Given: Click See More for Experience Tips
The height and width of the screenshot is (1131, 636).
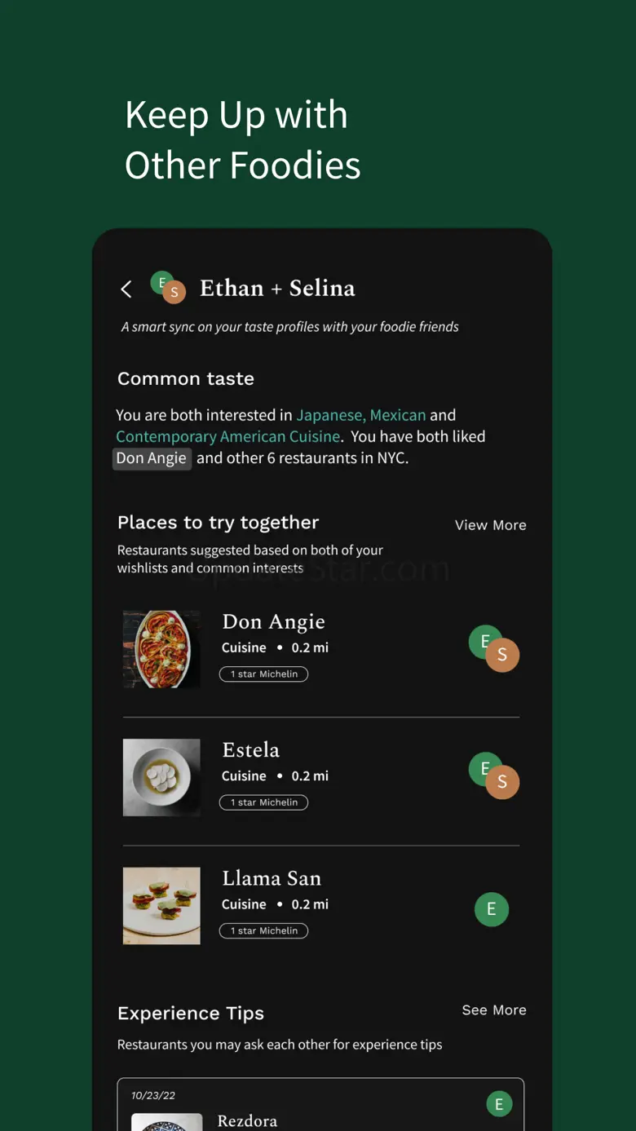Looking at the screenshot, I should point(494,1010).
